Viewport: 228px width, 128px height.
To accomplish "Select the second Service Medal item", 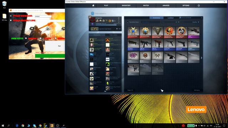I will 145,32.
